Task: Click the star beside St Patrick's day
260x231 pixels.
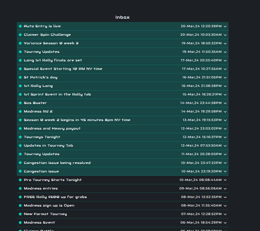Action: (20, 77)
